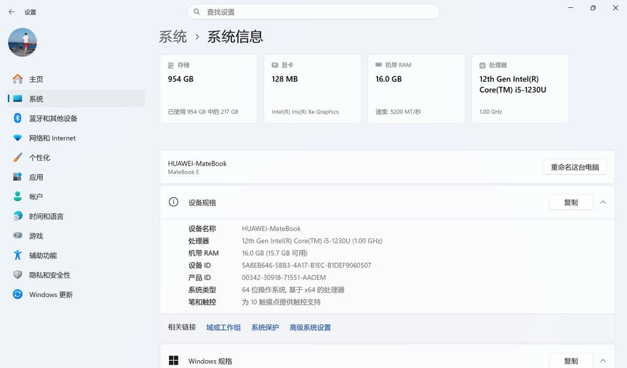Click the Home (主页) house icon
Screen dimensions: 627x368
point(18,79)
